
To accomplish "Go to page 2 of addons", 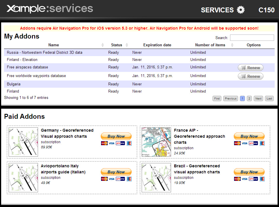I will click(x=249, y=99).
